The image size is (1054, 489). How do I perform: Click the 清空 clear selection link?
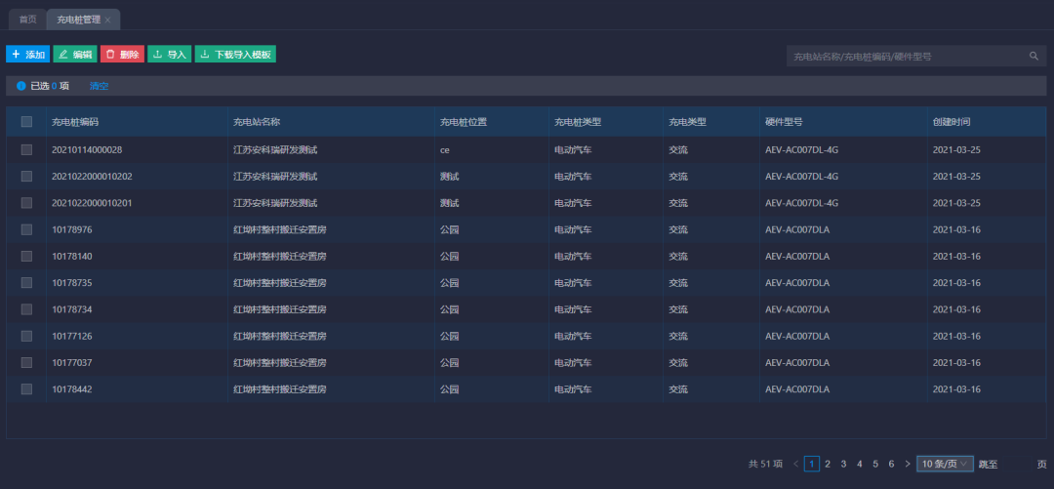click(99, 86)
